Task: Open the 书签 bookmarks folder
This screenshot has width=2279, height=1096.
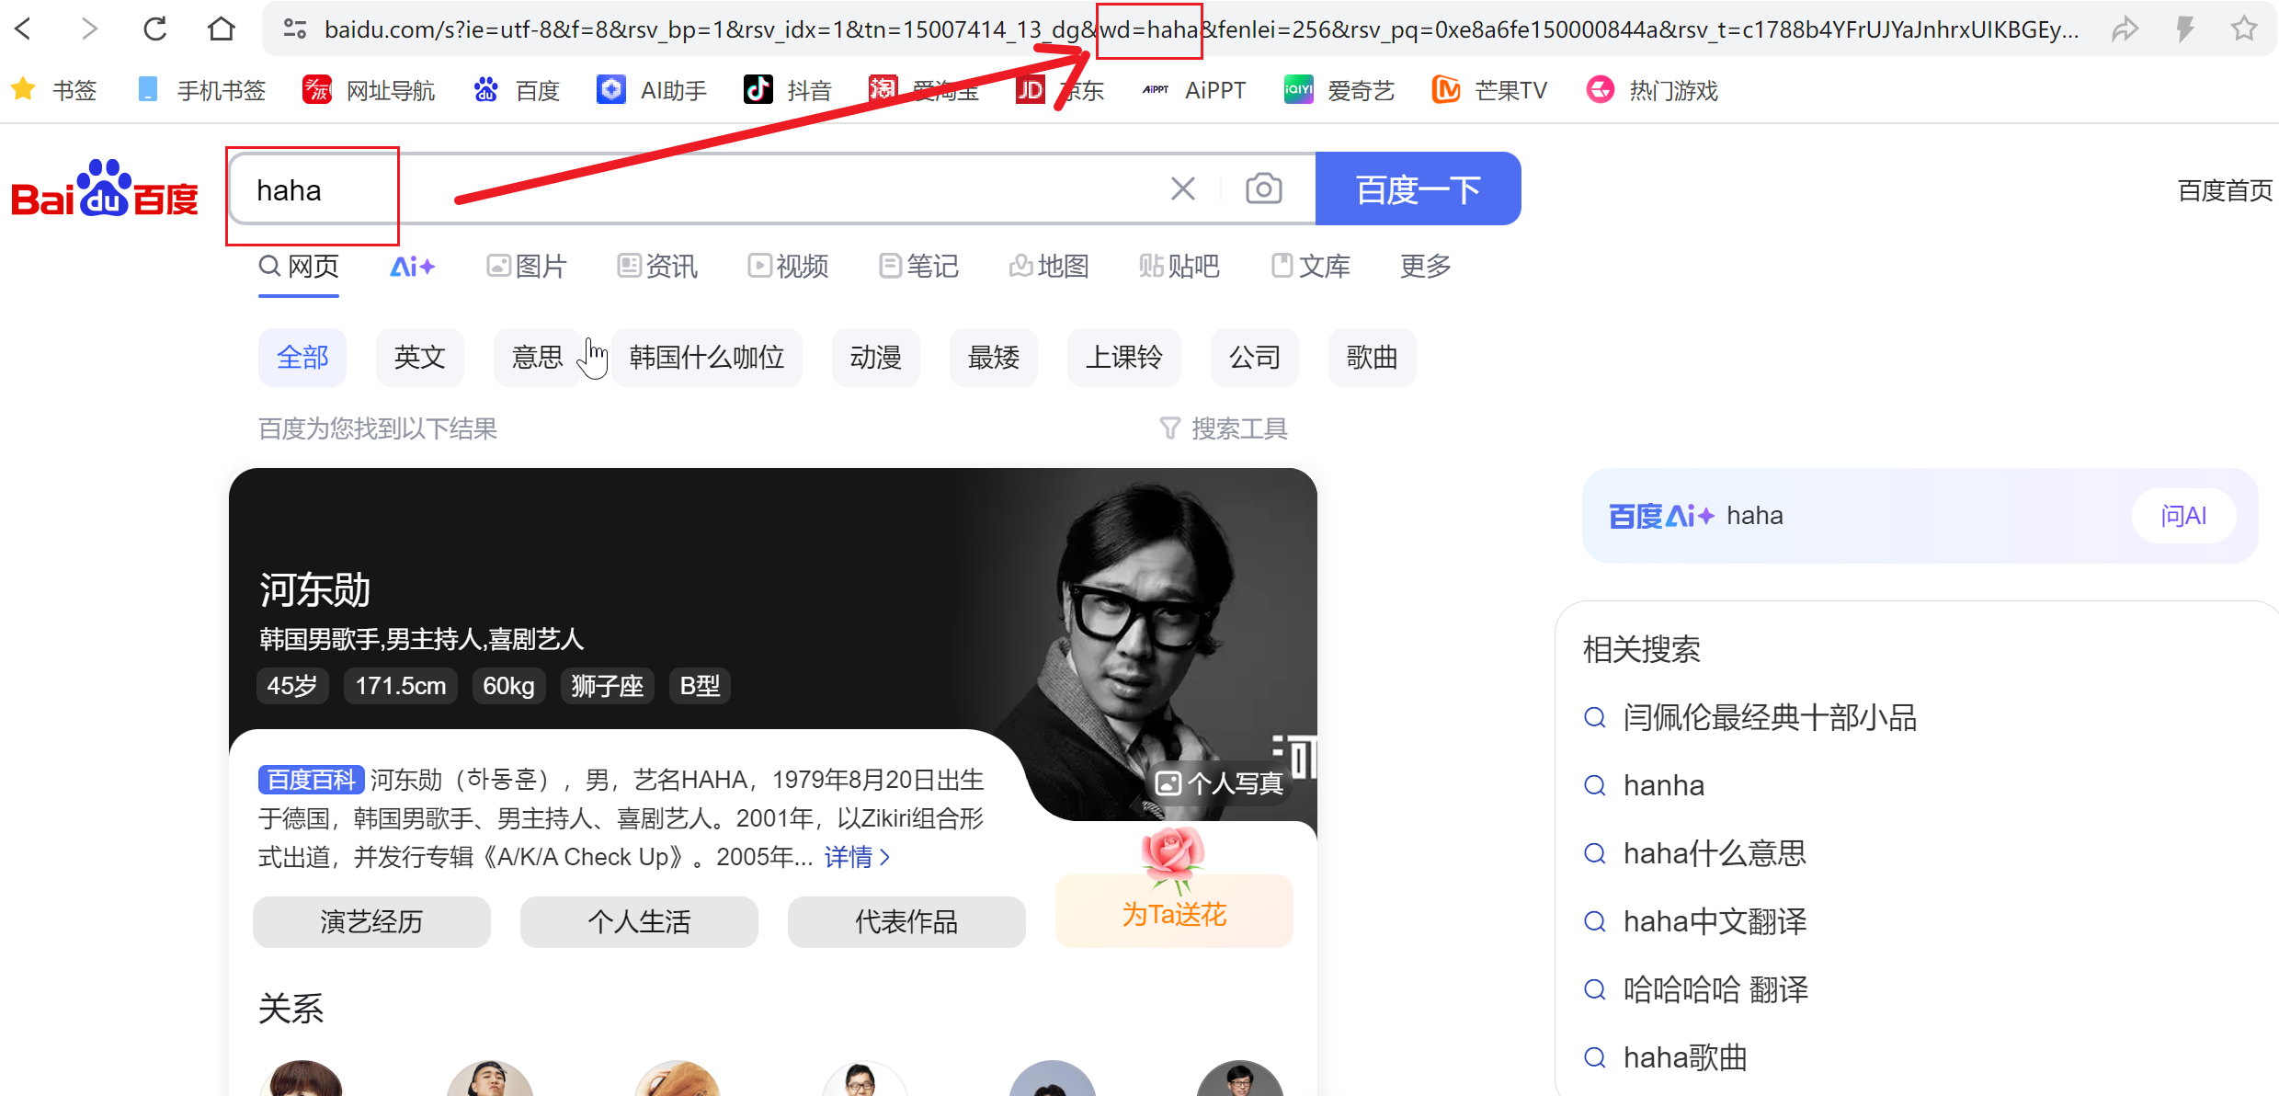Action: pyautogui.click(x=54, y=90)
